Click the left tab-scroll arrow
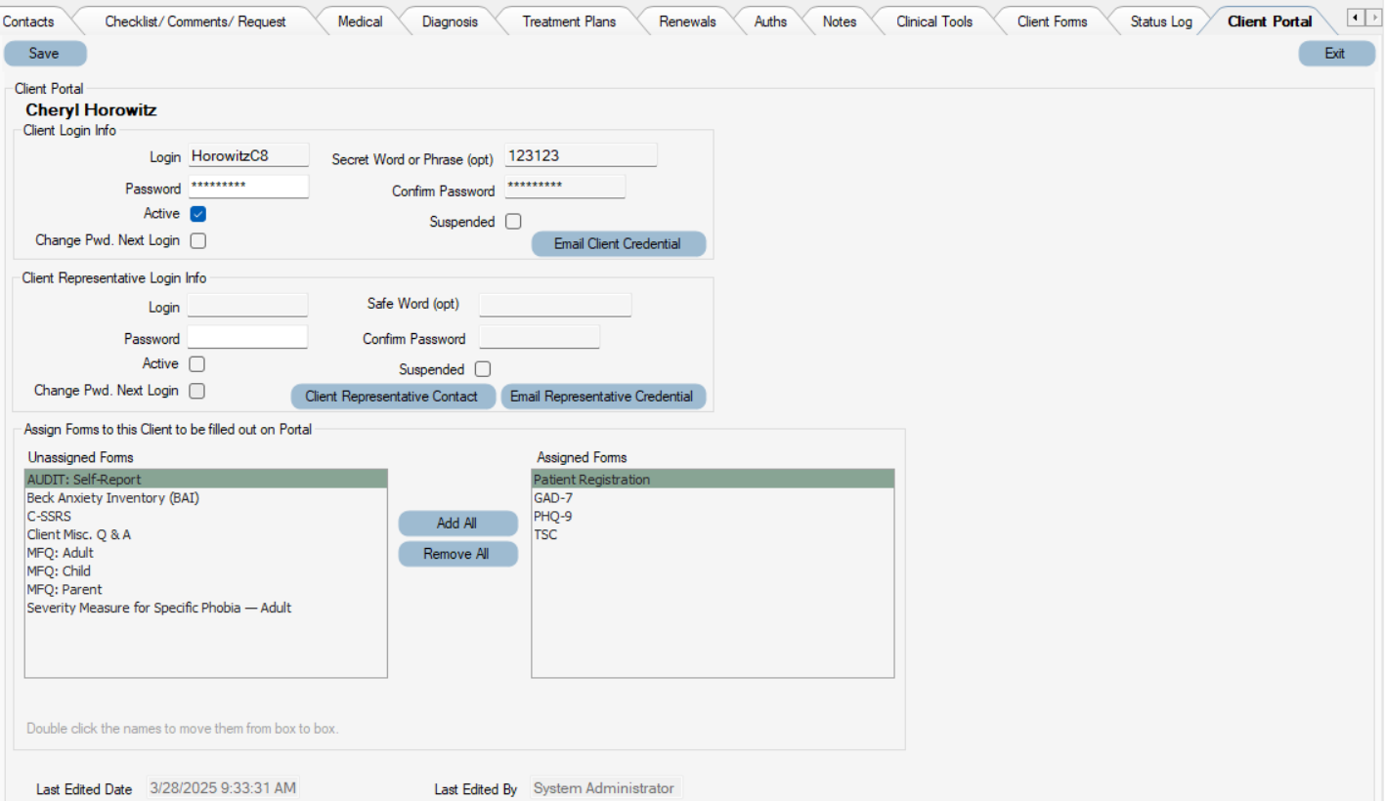The height and width of the screenshot is (801, 1385). coord(1355,17)
